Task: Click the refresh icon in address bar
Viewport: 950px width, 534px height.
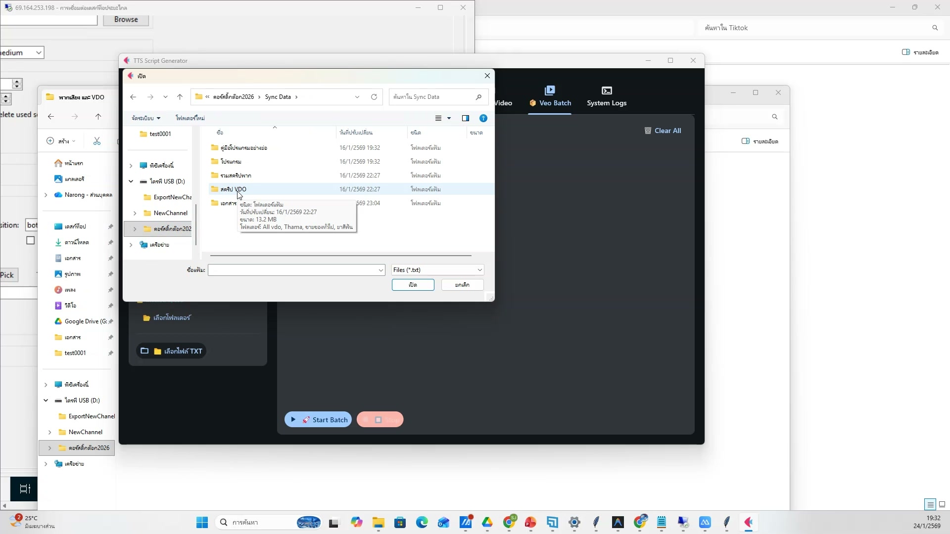Action: pyautogui.click(x=374, y=97)
